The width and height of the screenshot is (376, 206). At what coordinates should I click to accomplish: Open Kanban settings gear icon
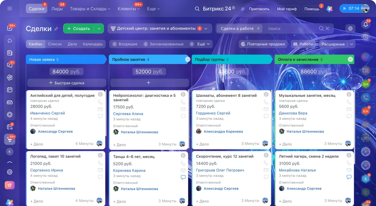(x=350, y=29)
